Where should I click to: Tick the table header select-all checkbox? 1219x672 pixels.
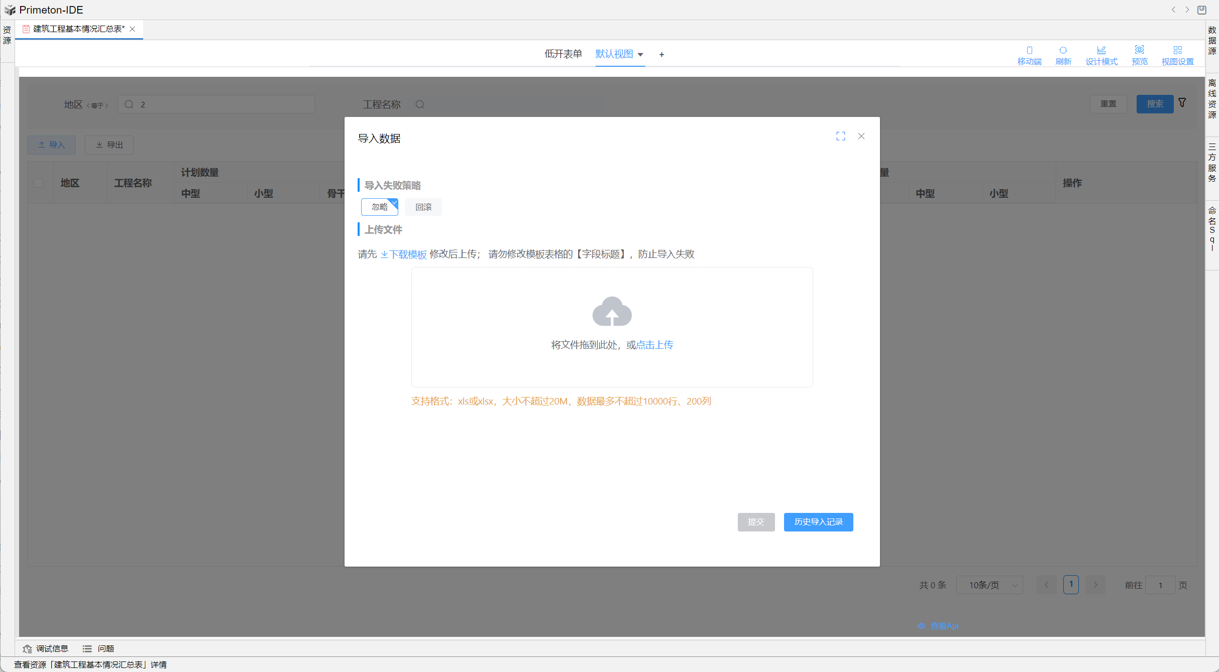click(39, 183)
